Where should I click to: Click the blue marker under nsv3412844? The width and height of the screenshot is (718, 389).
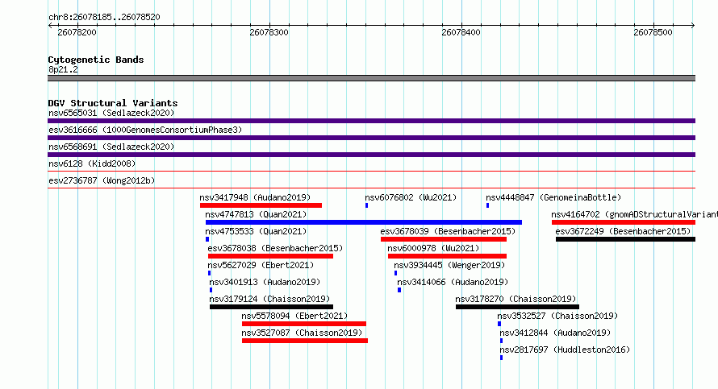click(x=502, y=341)
